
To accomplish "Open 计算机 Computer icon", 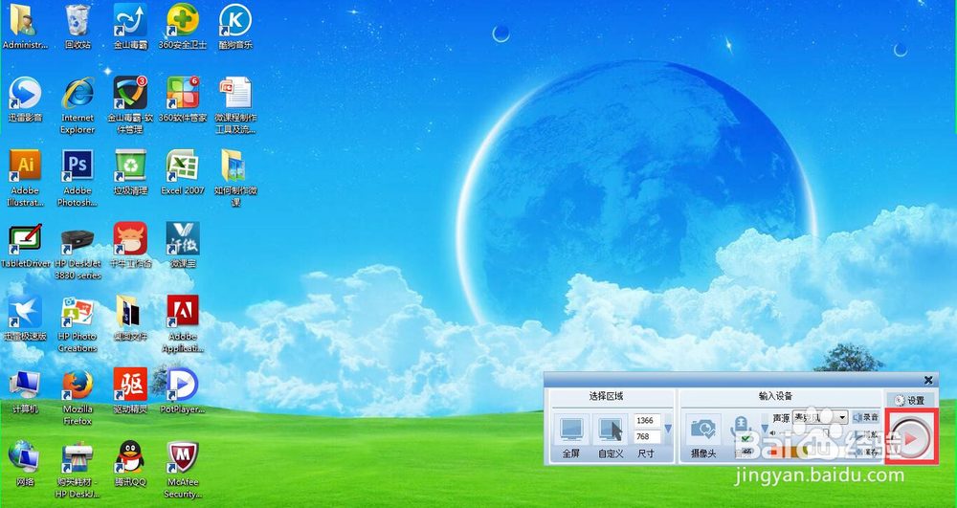I will coord(25,391).
